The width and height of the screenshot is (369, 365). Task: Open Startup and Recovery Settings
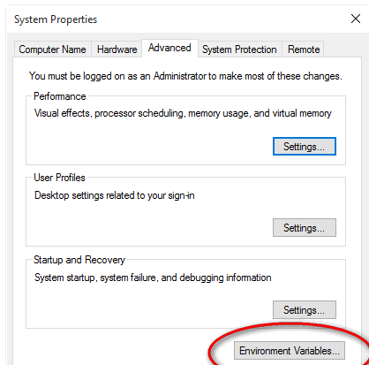pos(305,310)
